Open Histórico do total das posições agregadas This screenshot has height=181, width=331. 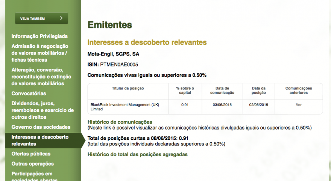coord(137,154)
